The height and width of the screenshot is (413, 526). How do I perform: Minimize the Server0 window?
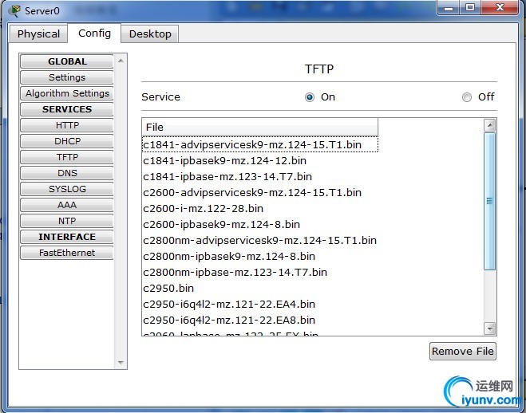tap(449, 7)
